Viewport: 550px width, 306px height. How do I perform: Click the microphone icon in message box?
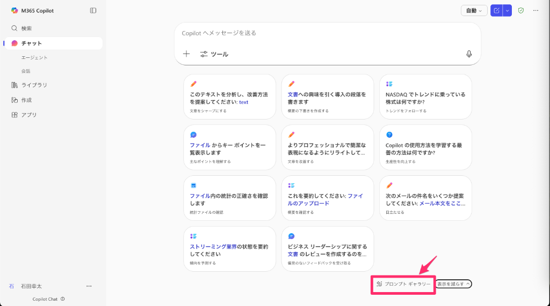[469, 54]
